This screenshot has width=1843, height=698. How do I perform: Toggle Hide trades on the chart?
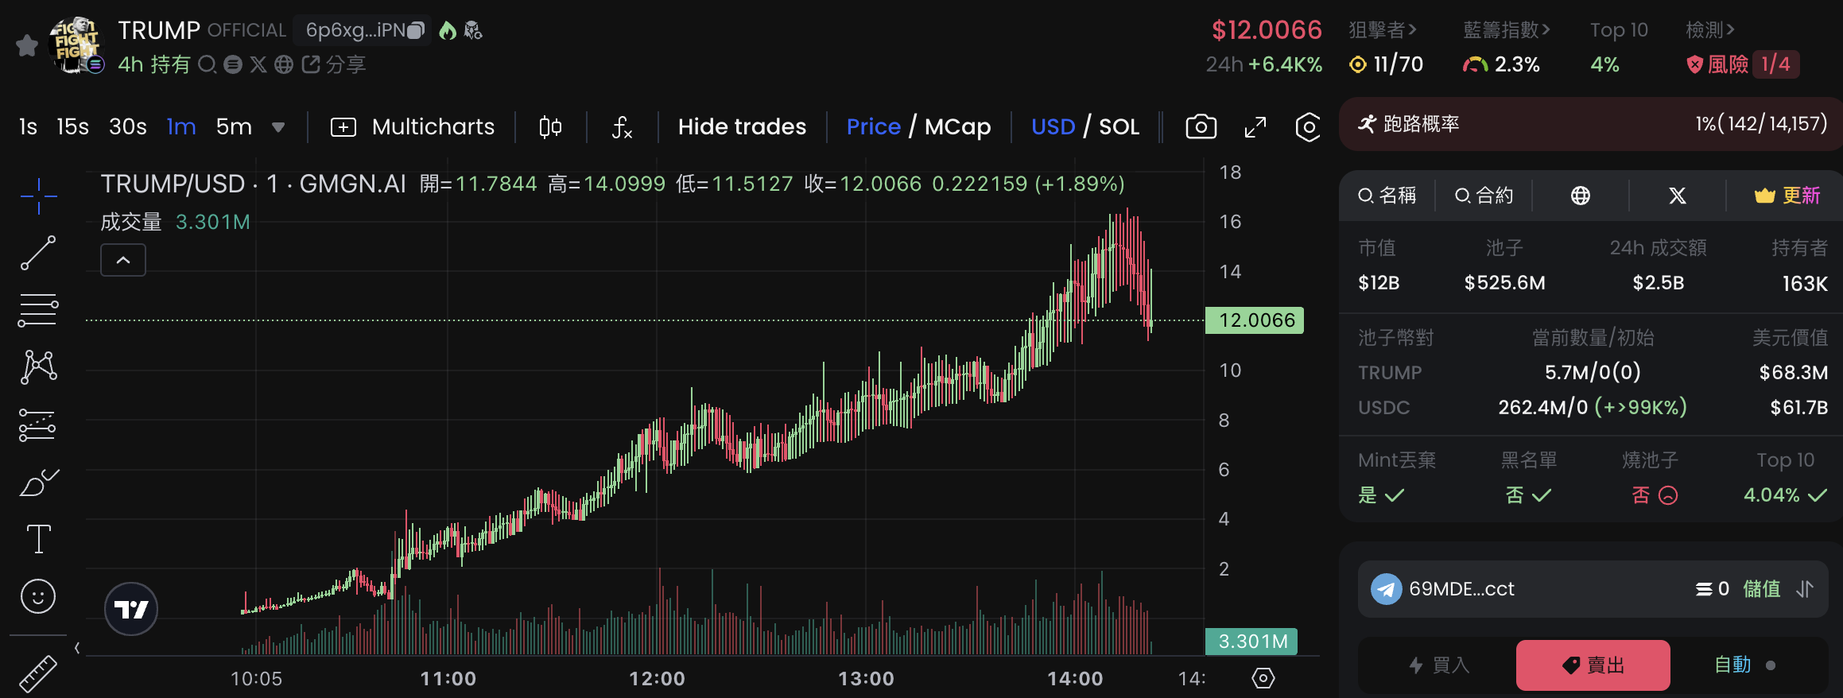pyautogui.click(x=742, y=127)
